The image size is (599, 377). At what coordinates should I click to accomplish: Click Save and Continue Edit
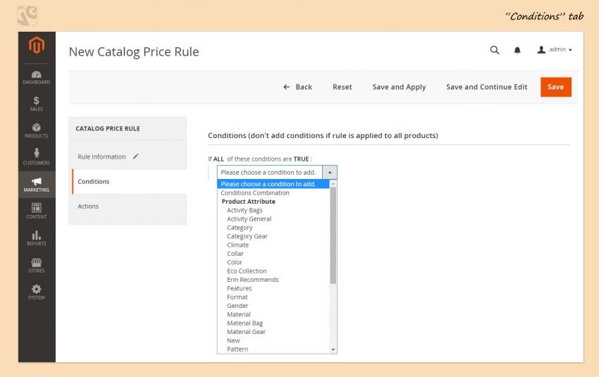(x=487, y=87)
